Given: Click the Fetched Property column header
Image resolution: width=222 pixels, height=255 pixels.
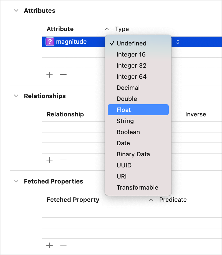Looking at the screenshot, I should (x=73, y=200).
